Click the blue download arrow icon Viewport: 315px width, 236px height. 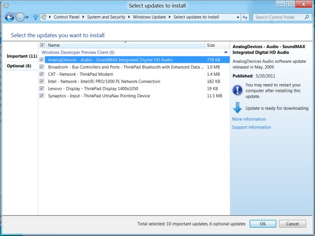click(x=237, y=108)
